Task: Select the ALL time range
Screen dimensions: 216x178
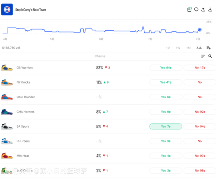Action: pos(199,48)
